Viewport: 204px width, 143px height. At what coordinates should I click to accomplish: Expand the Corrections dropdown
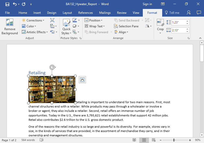33,20
